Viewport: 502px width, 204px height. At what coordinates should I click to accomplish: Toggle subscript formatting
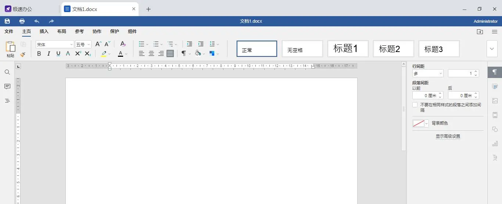click(87, 54)
